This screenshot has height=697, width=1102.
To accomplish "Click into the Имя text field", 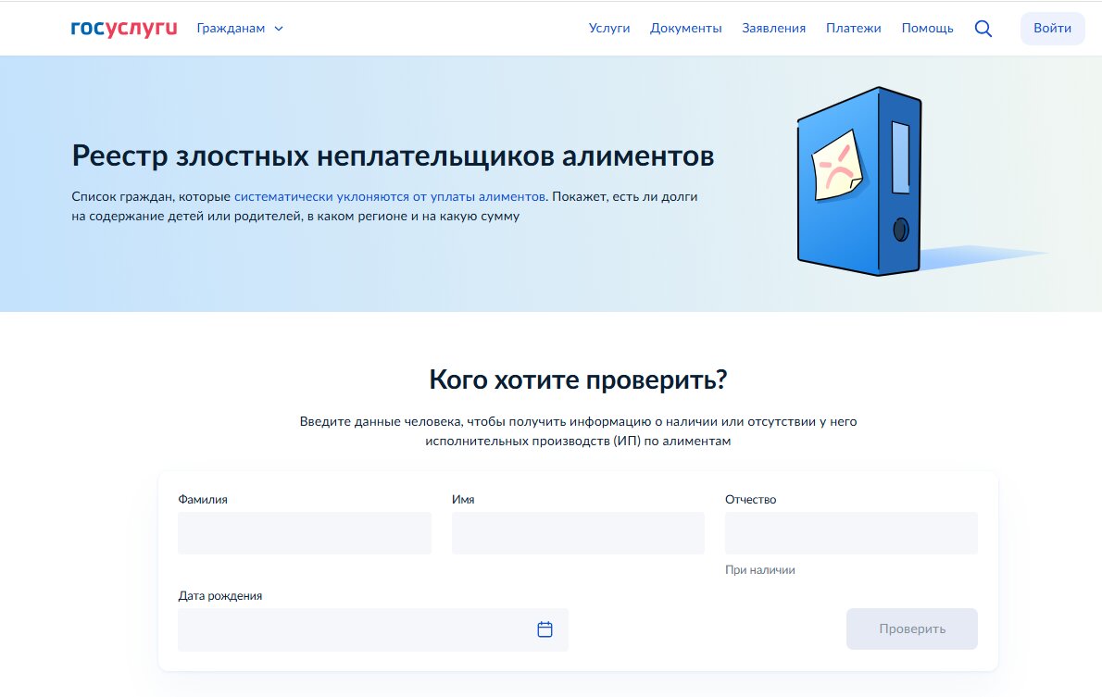I will point(578,533).
